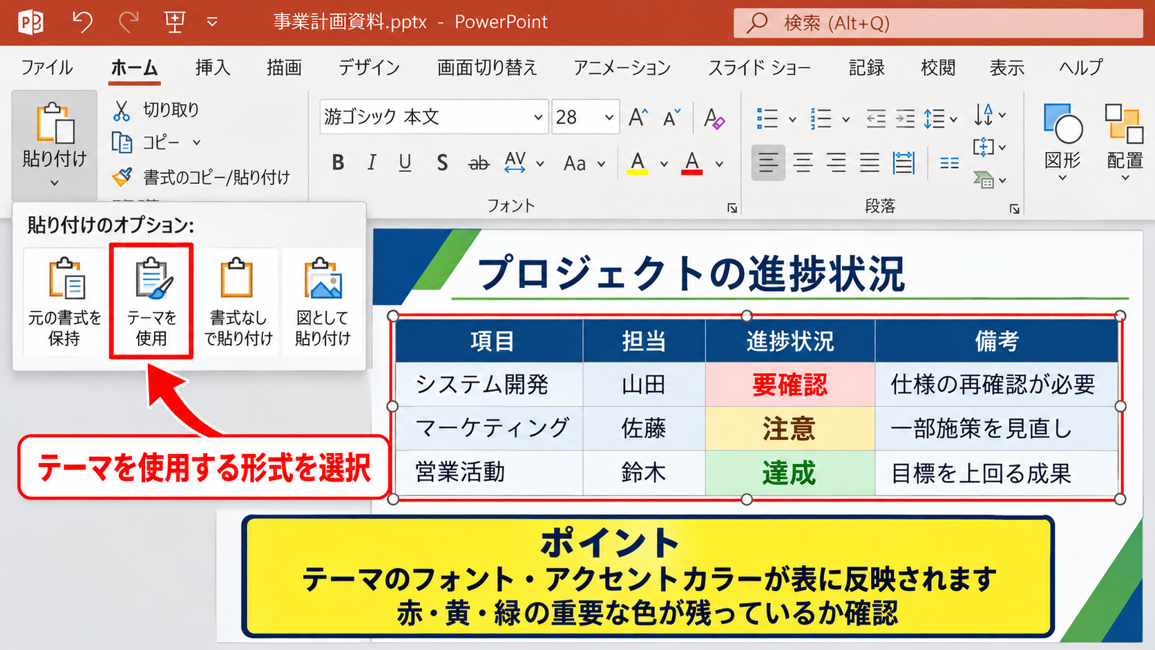The height and width of the screenshot is (650, 1155).
Task: Paste using destination theme (テーマを使用)
Action: pos(151,302)
